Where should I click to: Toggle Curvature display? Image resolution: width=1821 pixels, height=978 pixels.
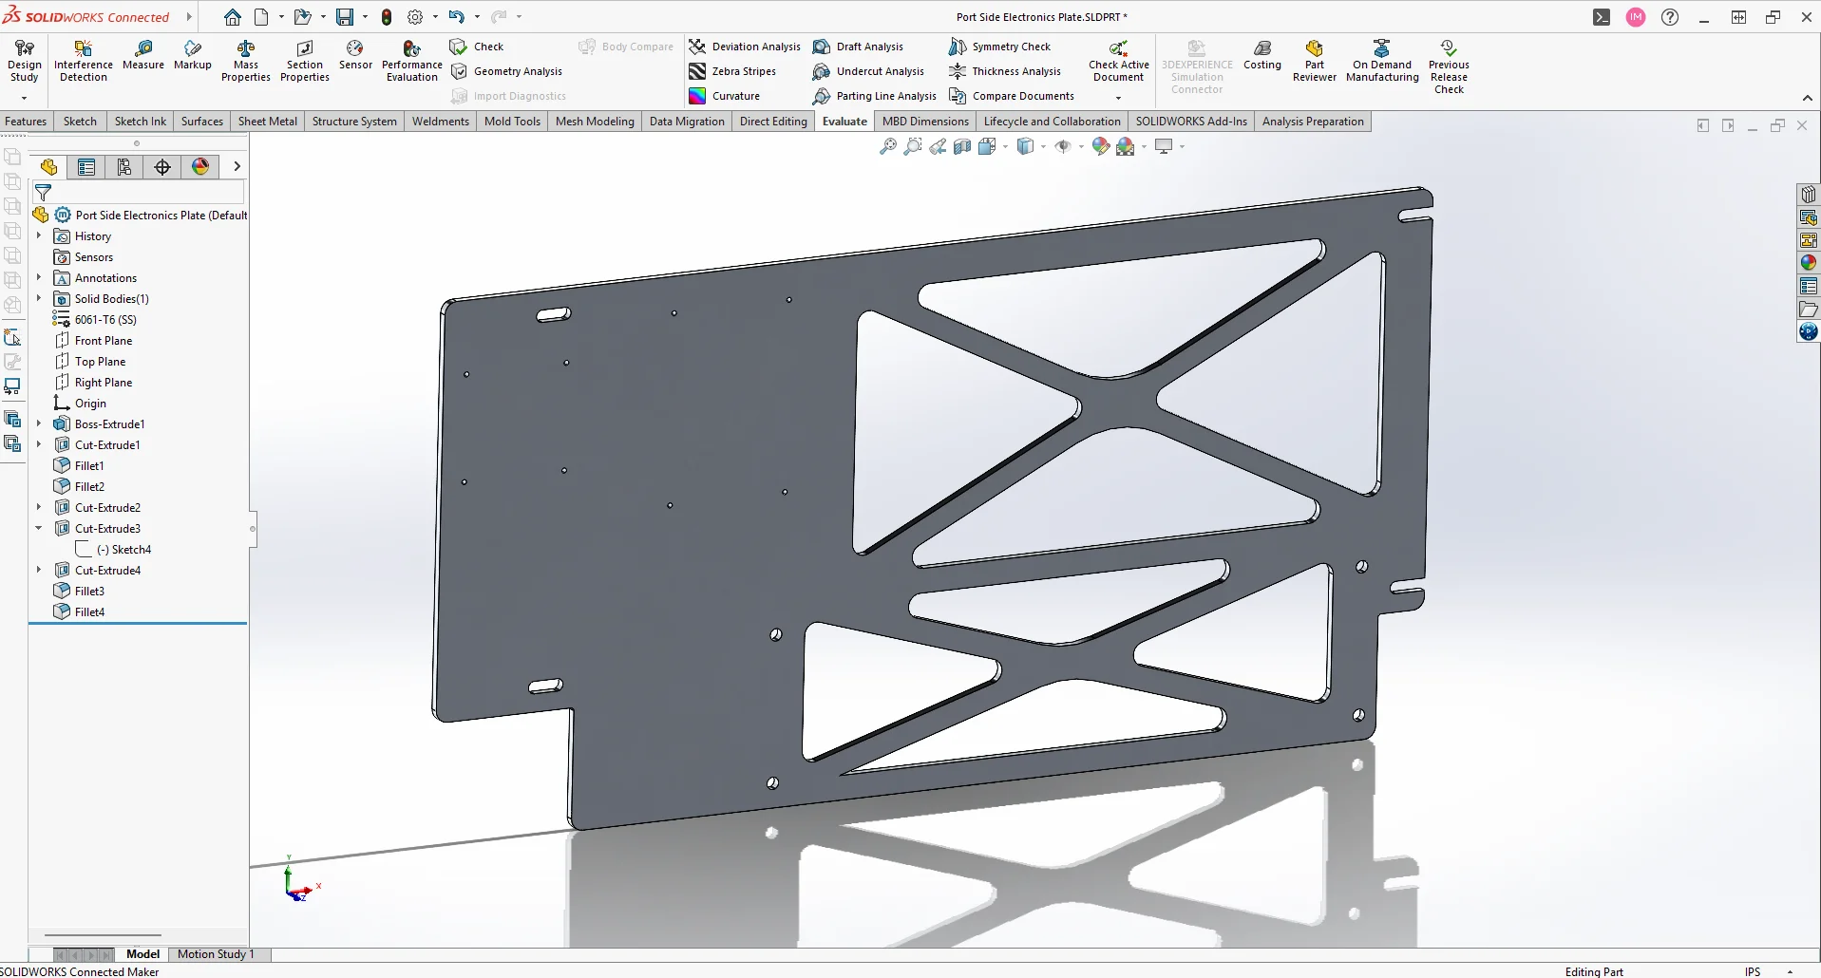[x=725, y=96]
